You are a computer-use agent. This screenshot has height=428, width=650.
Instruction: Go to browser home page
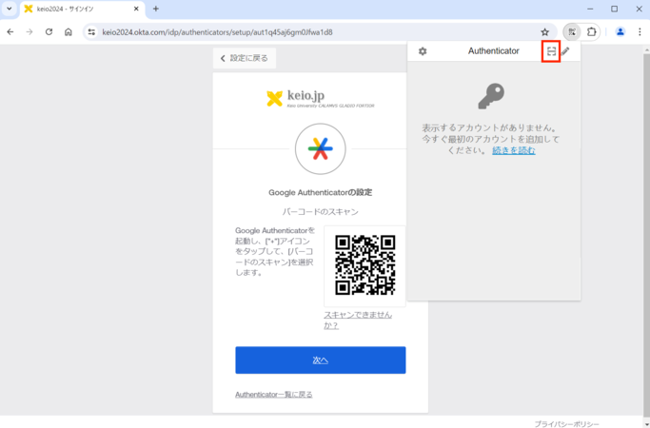[69, 32]
